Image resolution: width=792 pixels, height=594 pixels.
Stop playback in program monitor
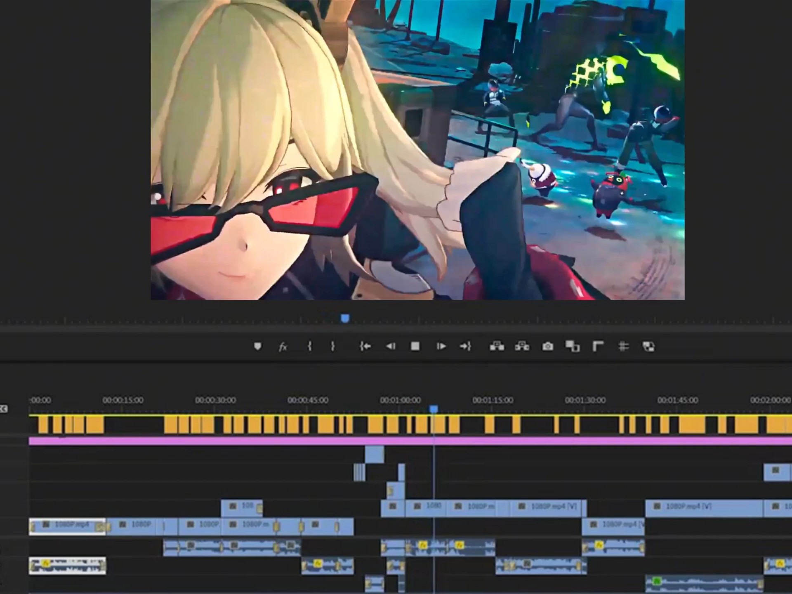click(415, 346)
